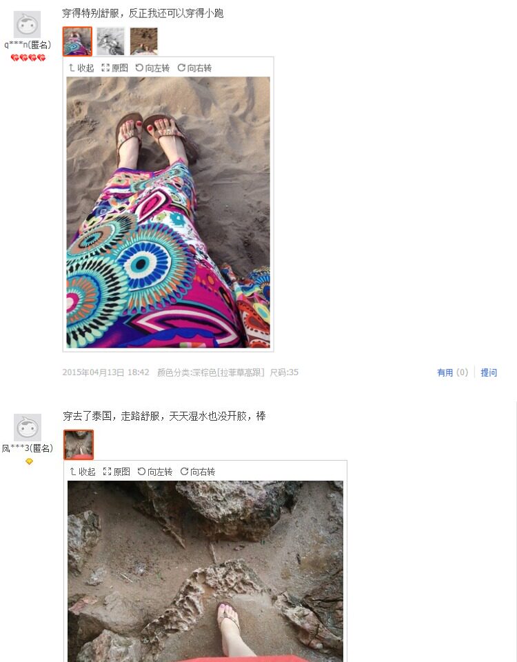Select the rocky ground thumbnail in second review
Screen dimensions: 517x662
[x=79, y=445]
